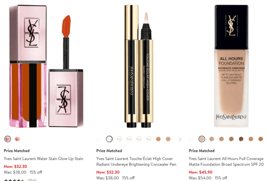Image resolution: width=267 pixels, height=181 pixels.
Task: Show previous concealer shades with left arrow
Action: (98, 139)
